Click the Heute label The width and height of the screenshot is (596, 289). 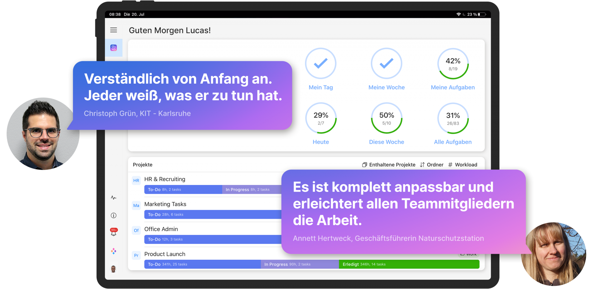pos(321,142)
